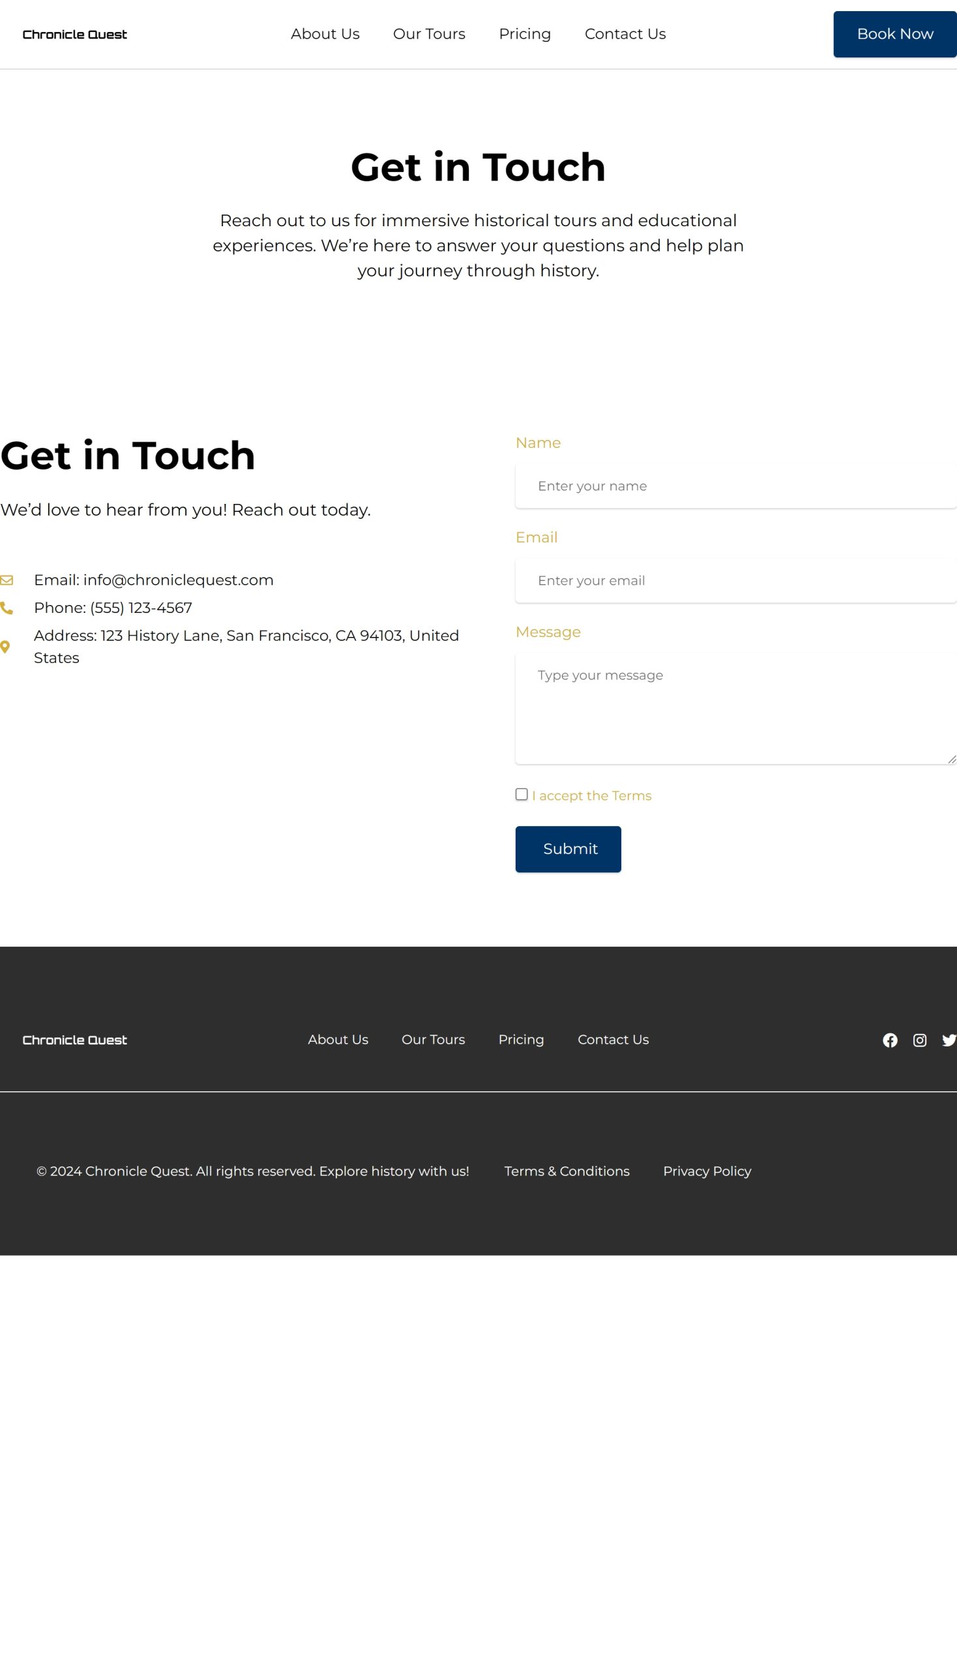This screenshot has height=1669, width=957.
Task: Click the Chronicle Quest logo in header
Action: tap(75, 34)
